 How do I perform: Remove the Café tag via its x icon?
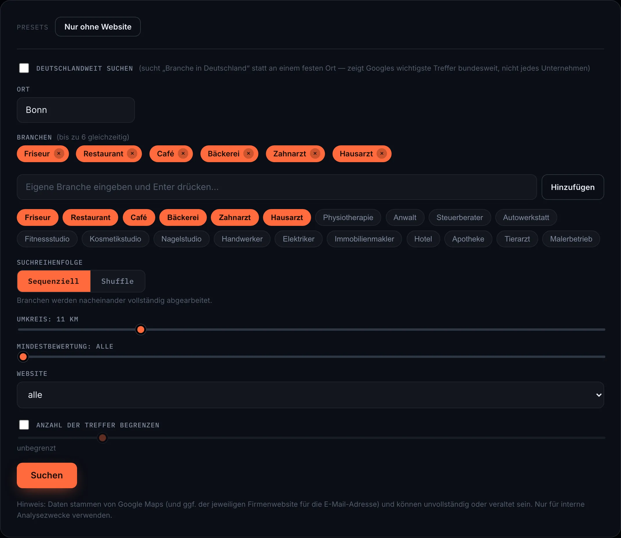click(x=183, y=153)
